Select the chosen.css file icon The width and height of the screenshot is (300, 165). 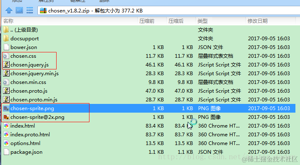click(6, 56)
